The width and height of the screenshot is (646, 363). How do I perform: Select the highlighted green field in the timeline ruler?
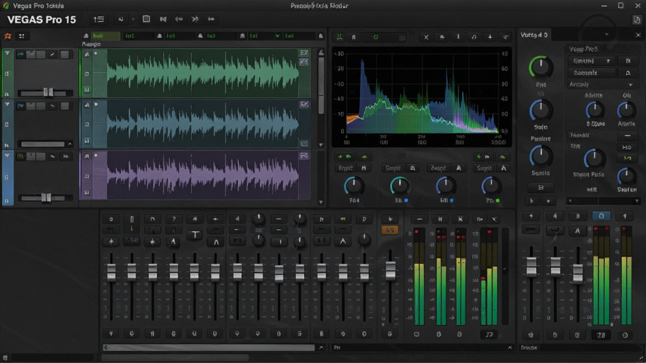105,36
